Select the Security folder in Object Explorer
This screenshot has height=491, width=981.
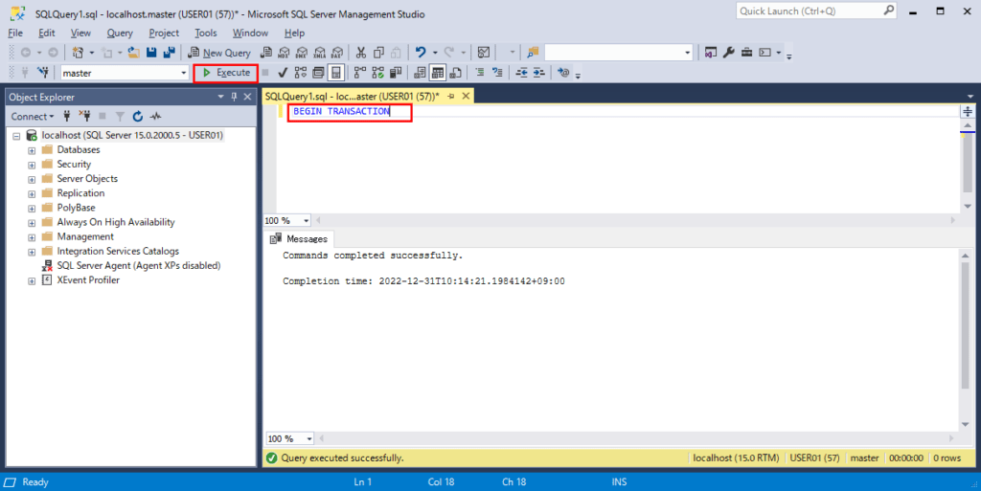(x=74, y=165)
